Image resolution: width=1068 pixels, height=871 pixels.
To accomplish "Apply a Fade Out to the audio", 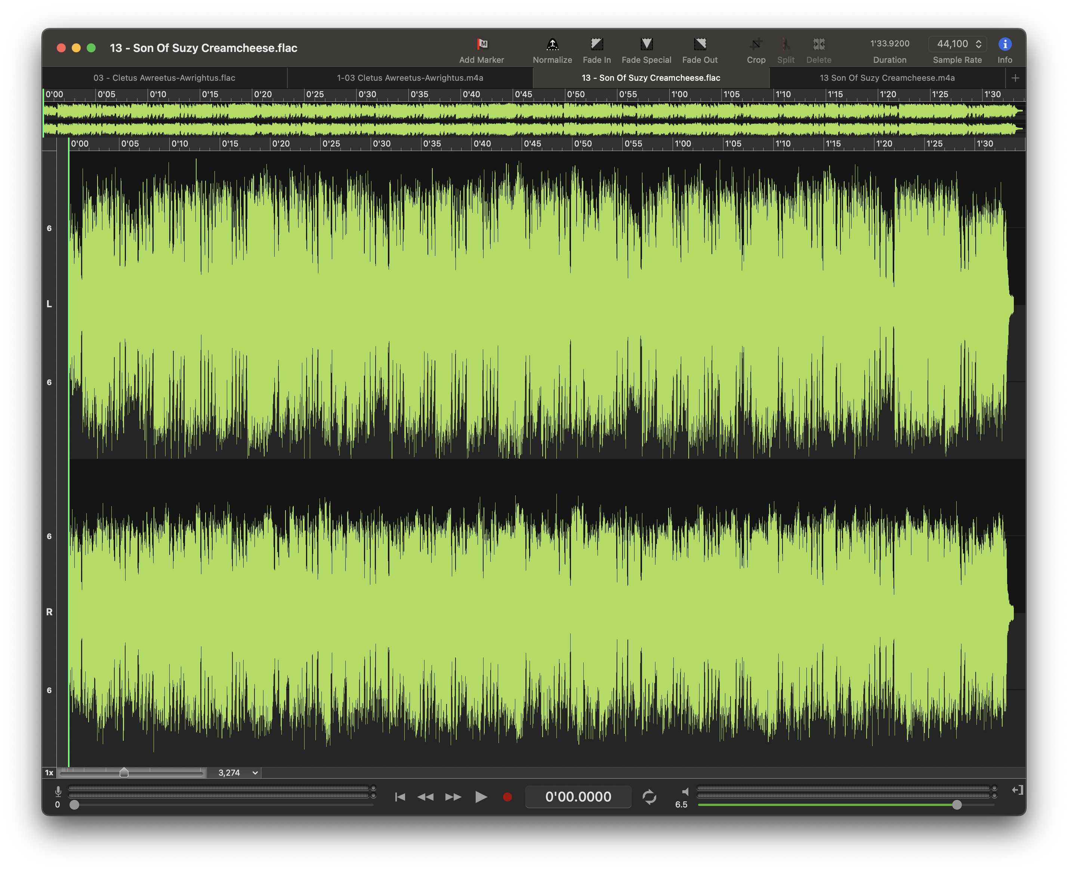I will 700,49.
